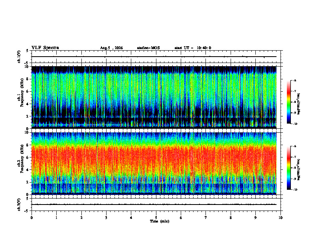
Task: Click the ch.1(V) upper tick label "5"
Action: 28,51
